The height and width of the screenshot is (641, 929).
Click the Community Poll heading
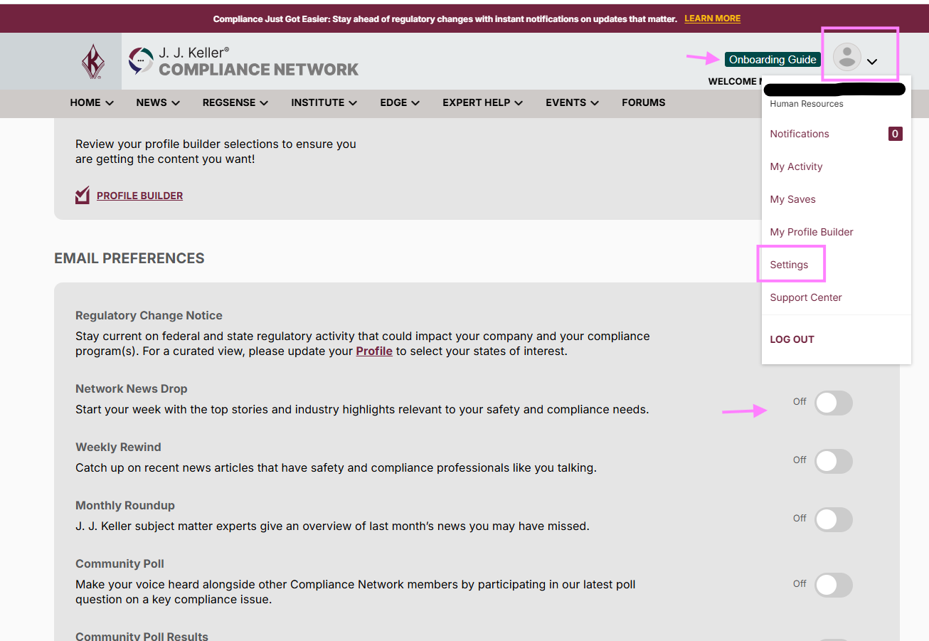coord(120,563)
